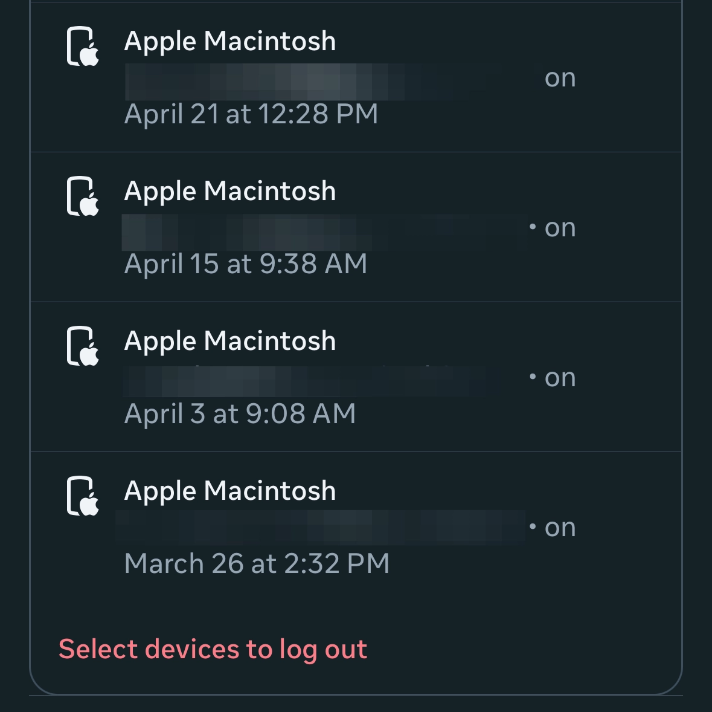Open the Apple Macintosh title above April 15
The image size is (712, 712).
tap(229, 192)
